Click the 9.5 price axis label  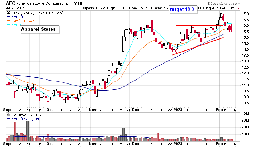coord(246,103)
